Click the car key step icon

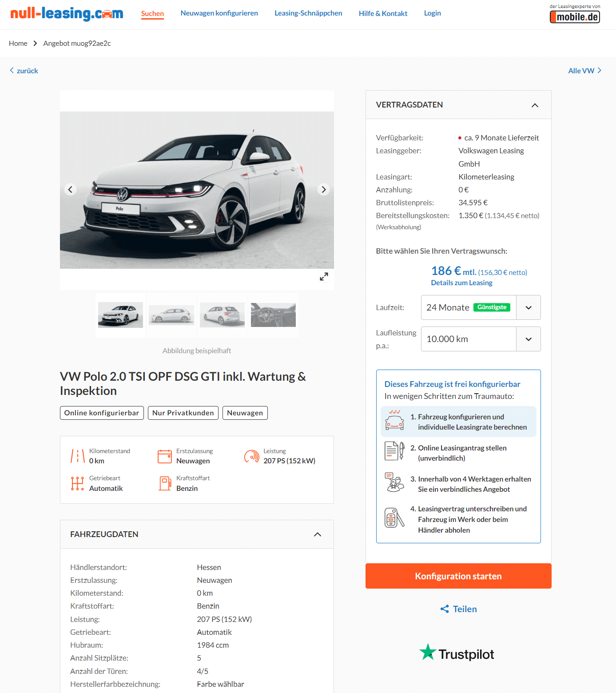394,518
